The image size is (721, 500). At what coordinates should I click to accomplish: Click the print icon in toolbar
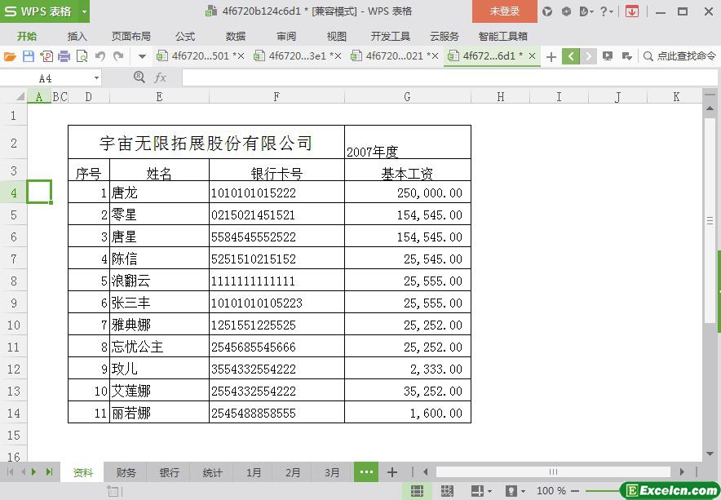pyautogui.click(x=64, y=56)
